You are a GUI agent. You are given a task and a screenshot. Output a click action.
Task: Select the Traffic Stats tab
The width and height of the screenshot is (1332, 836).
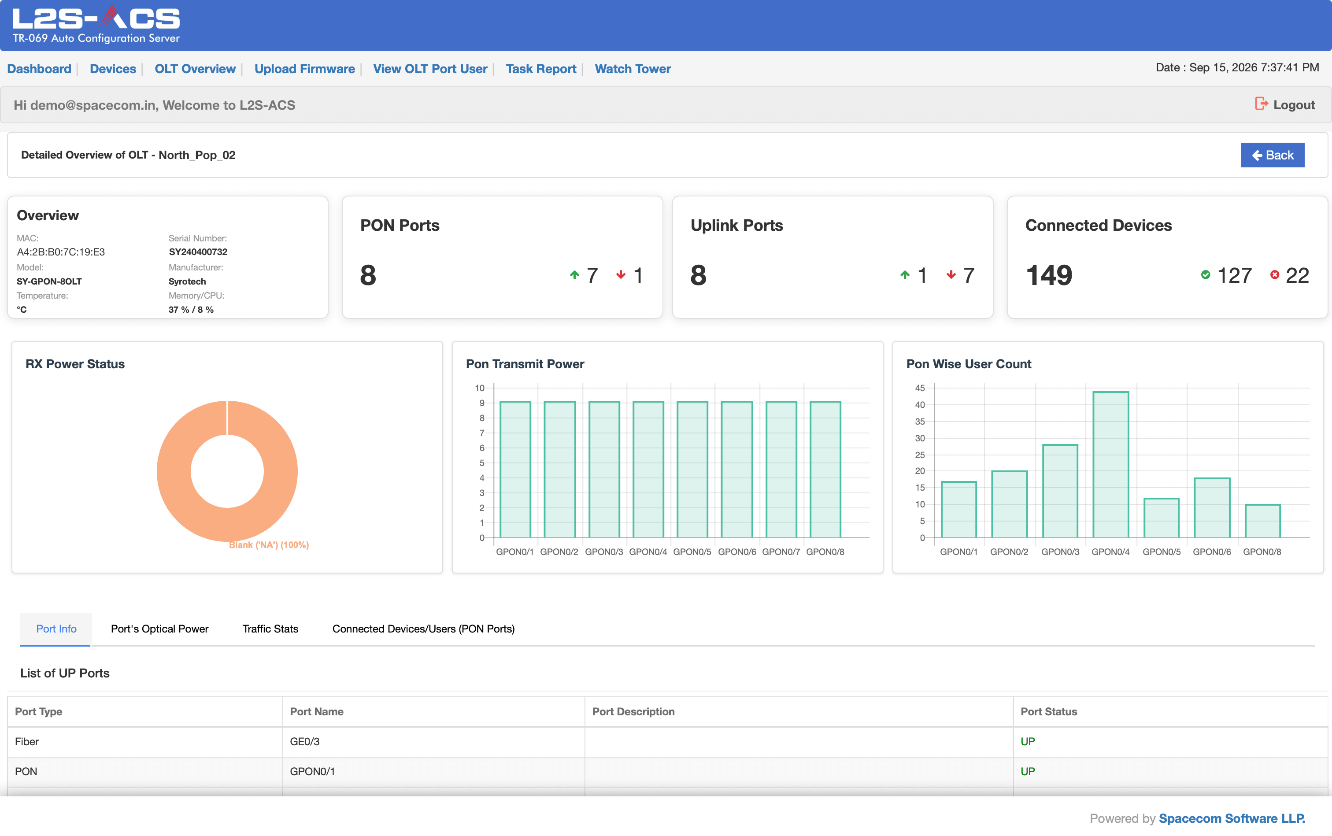[x=270, y=629]
